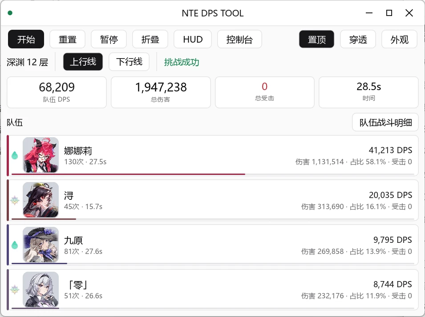Click the 9,795 DPS value

coord(393,240)
